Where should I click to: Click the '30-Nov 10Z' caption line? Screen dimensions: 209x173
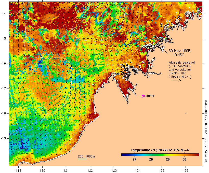click(178, 73)
